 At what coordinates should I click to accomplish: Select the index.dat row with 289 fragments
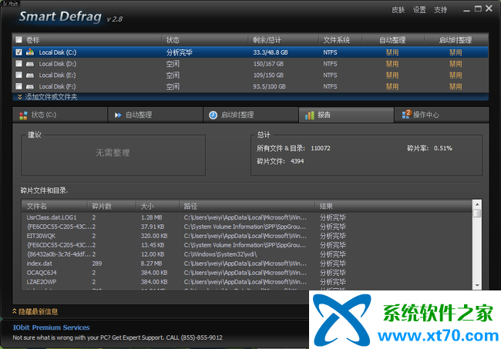coord(247,263)
